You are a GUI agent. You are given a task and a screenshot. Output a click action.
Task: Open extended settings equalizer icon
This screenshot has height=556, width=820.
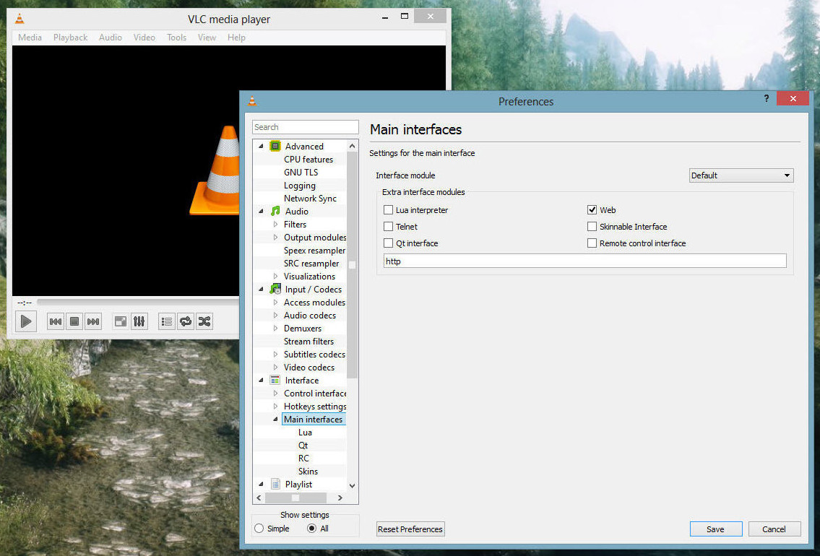point(139,321)
